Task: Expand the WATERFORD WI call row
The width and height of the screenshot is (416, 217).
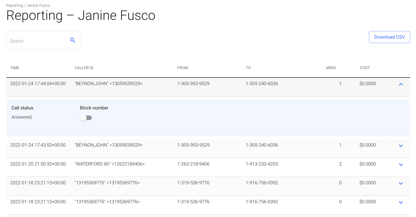Action: tap(401, 165)
